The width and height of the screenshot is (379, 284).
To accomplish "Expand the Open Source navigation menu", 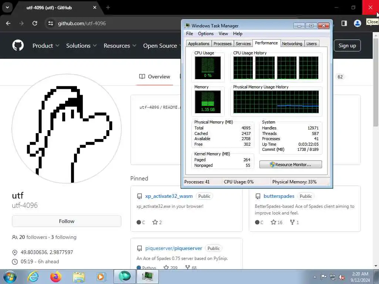I will [162, 45].
